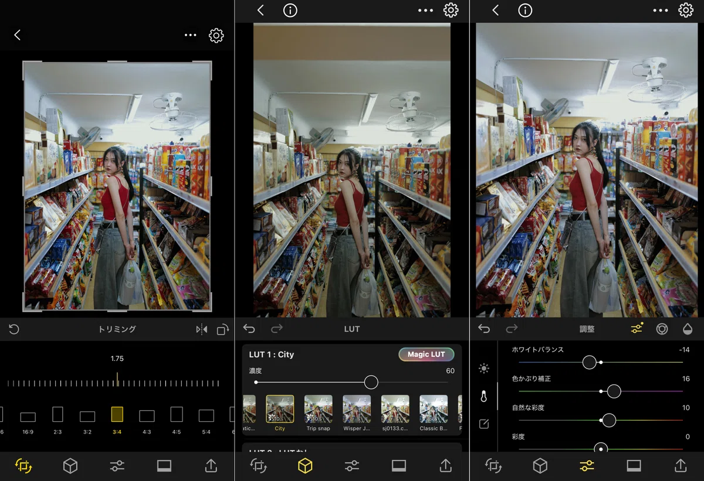
Task: Switch to the adjustment sliders tab on left screen
Action: pos(117,466)
